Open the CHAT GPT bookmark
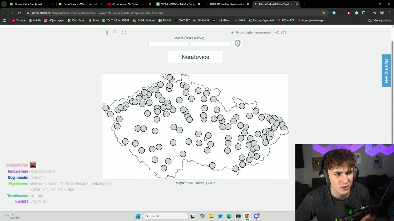 [182, 21]
